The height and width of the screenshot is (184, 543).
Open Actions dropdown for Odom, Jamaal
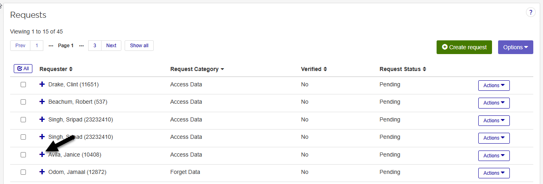(x=494, y=173)
